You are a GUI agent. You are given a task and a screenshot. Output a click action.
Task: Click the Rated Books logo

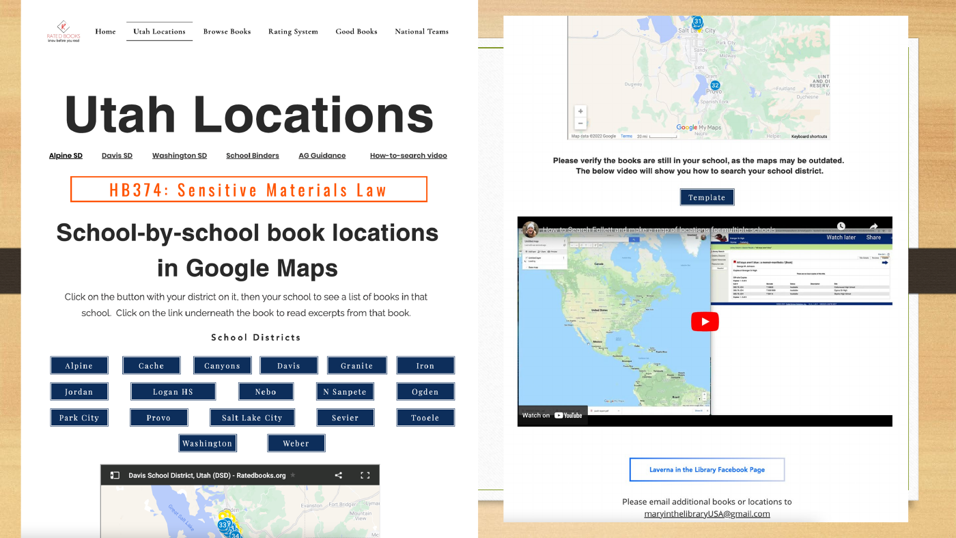(x=64, y=31)
